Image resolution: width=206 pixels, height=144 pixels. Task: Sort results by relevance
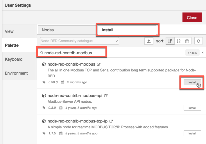point(170,41)
